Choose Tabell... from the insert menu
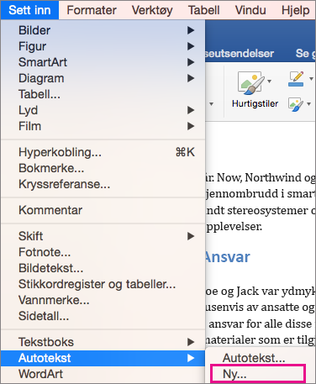The image size is (316, 384). (x=103, y=94)
